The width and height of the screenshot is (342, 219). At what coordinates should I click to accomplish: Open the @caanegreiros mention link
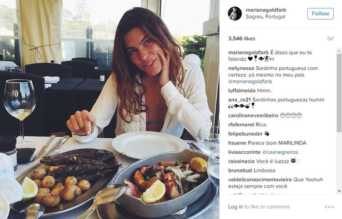pyautogui.click(x=280, y=152)
